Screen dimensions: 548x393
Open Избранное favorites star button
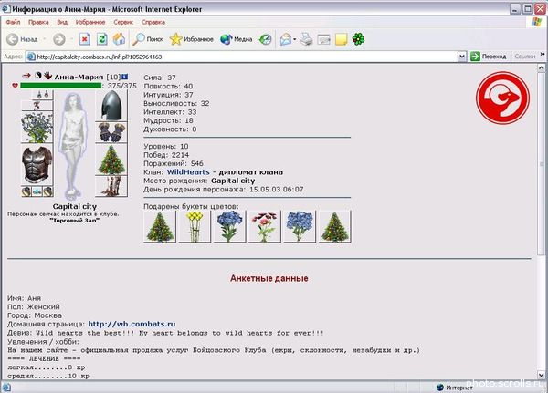click(192, 39)
